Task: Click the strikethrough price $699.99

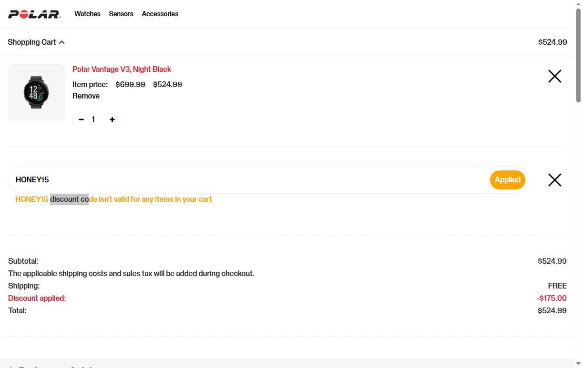Action: click(130, 84)
